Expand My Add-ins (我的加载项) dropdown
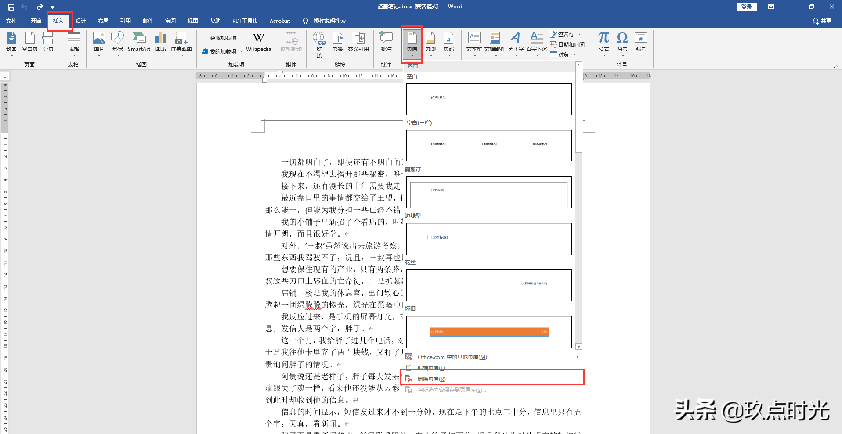 coord(242,52)
